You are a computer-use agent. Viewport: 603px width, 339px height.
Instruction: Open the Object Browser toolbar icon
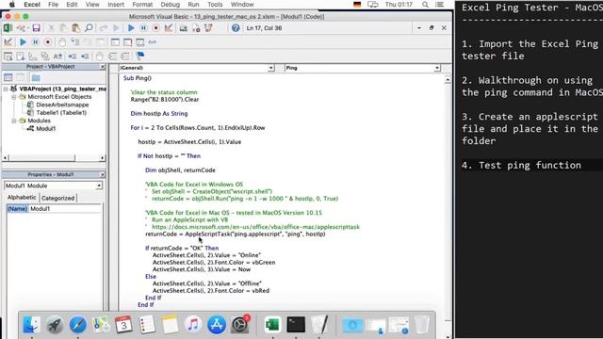tap(208, 28)
